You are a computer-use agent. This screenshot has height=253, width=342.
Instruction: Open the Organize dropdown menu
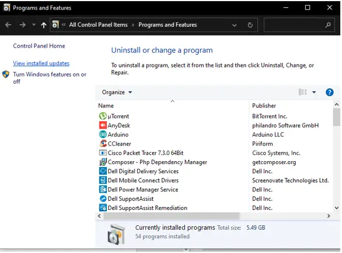click(117, 92)
